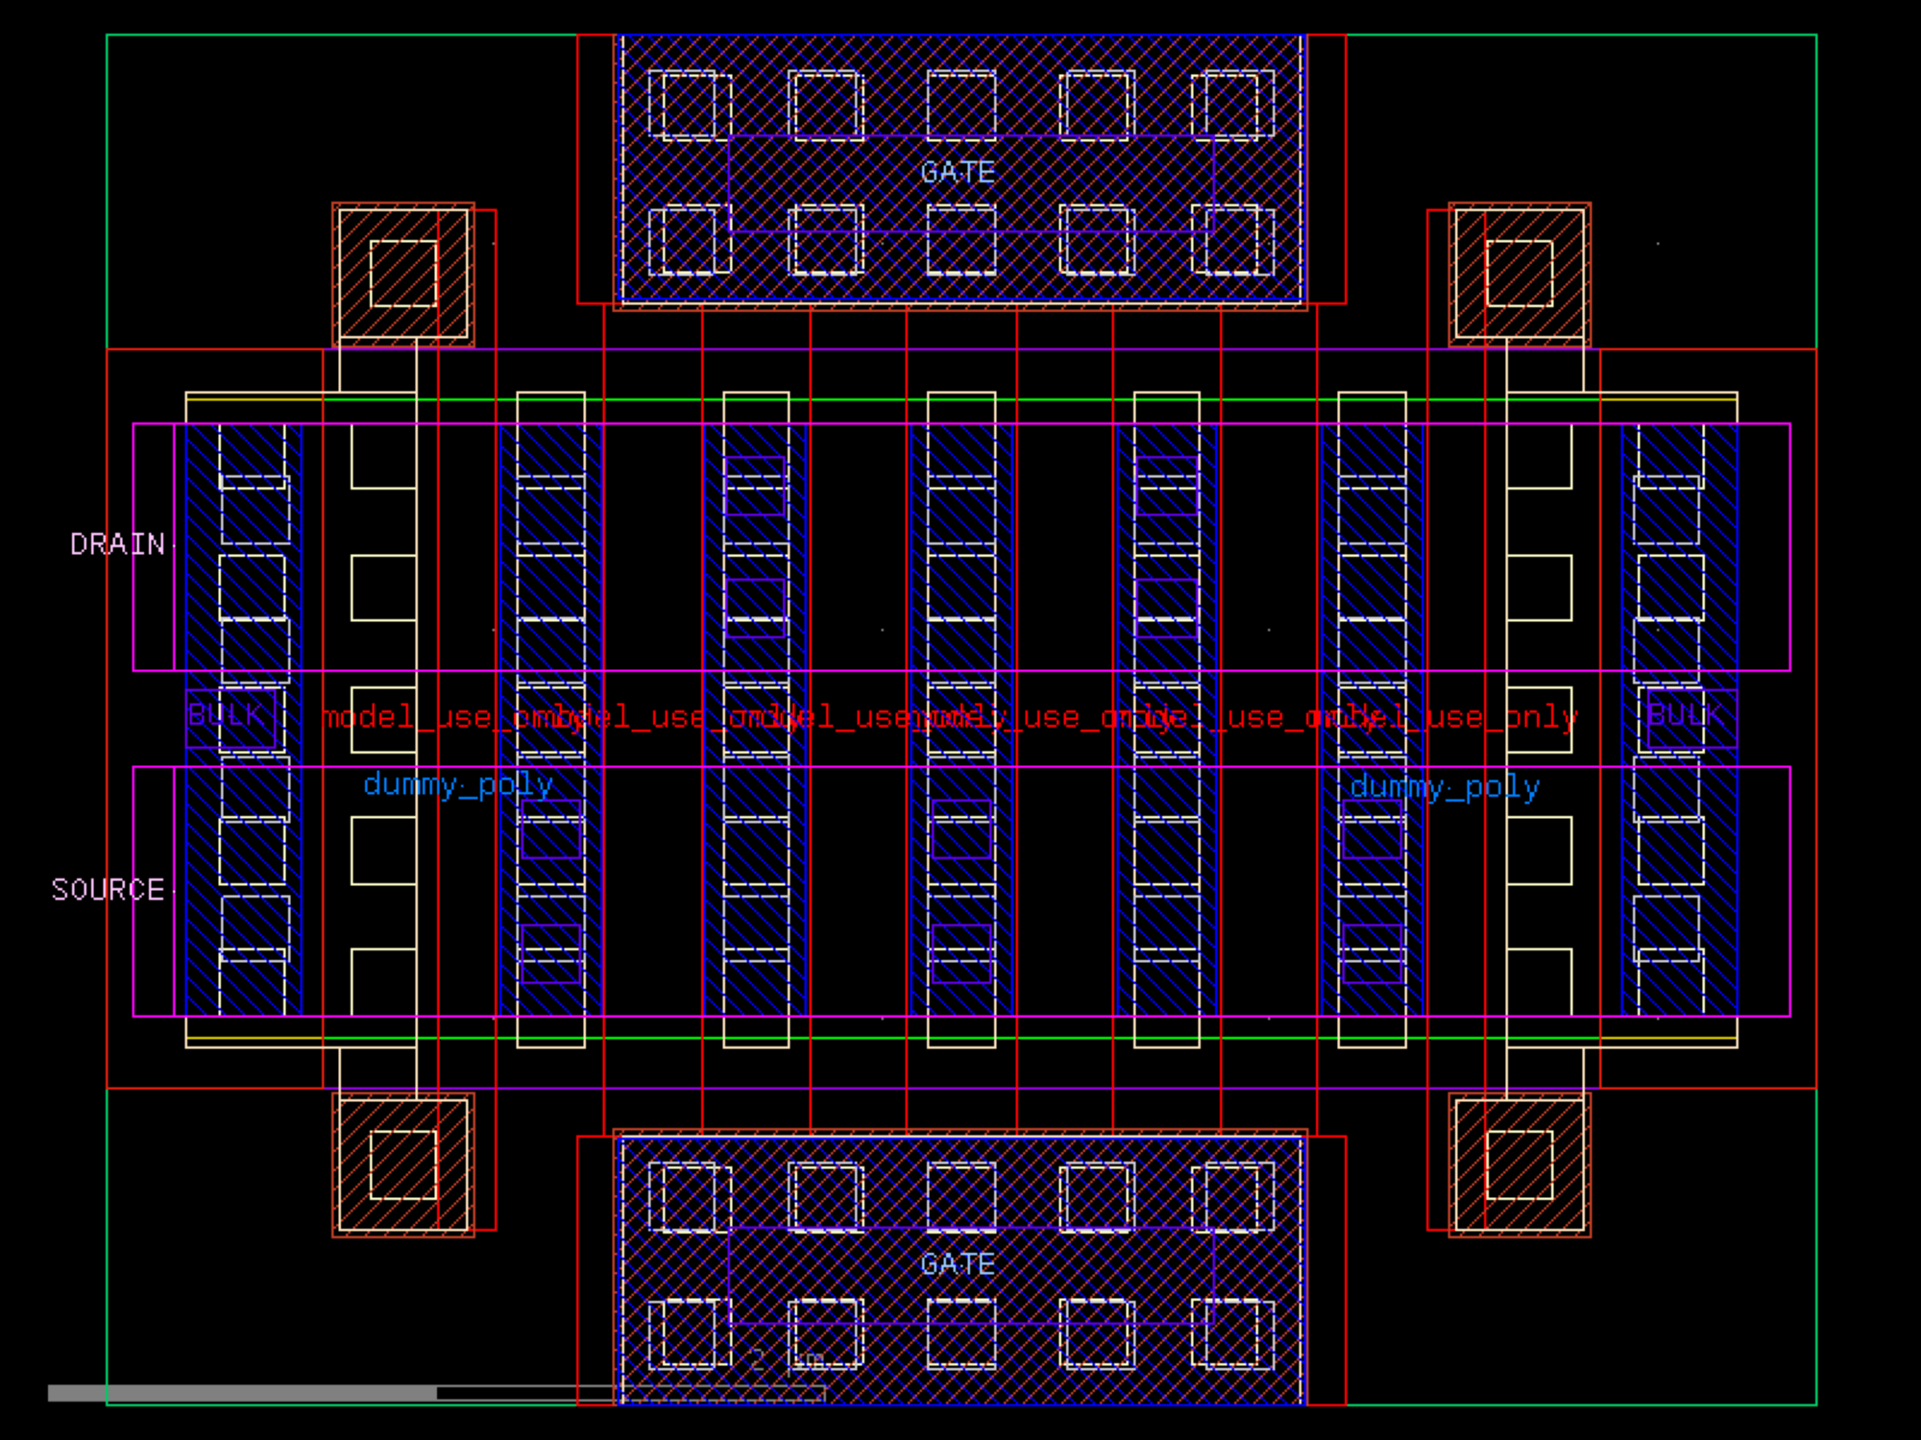This screenshot has width=1921, height=1440.
Task: Select the SOURCE pin label
Action: [108, 890]
